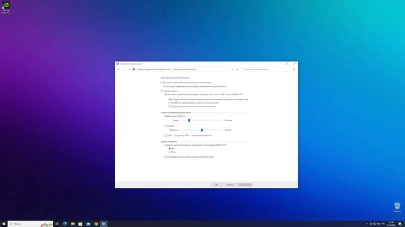Open the Ease of Access Center breadcrumb
The height and width of the screenshot is (227, 405).
coord(154,69)
